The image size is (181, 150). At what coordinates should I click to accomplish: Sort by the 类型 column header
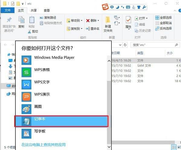[x=140, y=53]
